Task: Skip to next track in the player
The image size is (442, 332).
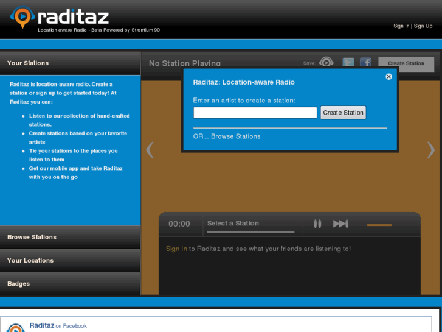Action: pyautogui.click(x=340, y=224)
